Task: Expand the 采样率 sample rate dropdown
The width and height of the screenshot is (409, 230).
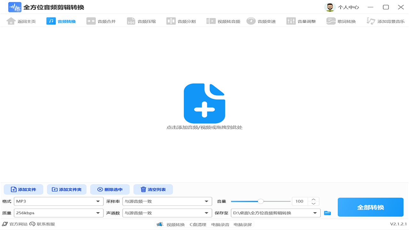Action: pos(167,201)
